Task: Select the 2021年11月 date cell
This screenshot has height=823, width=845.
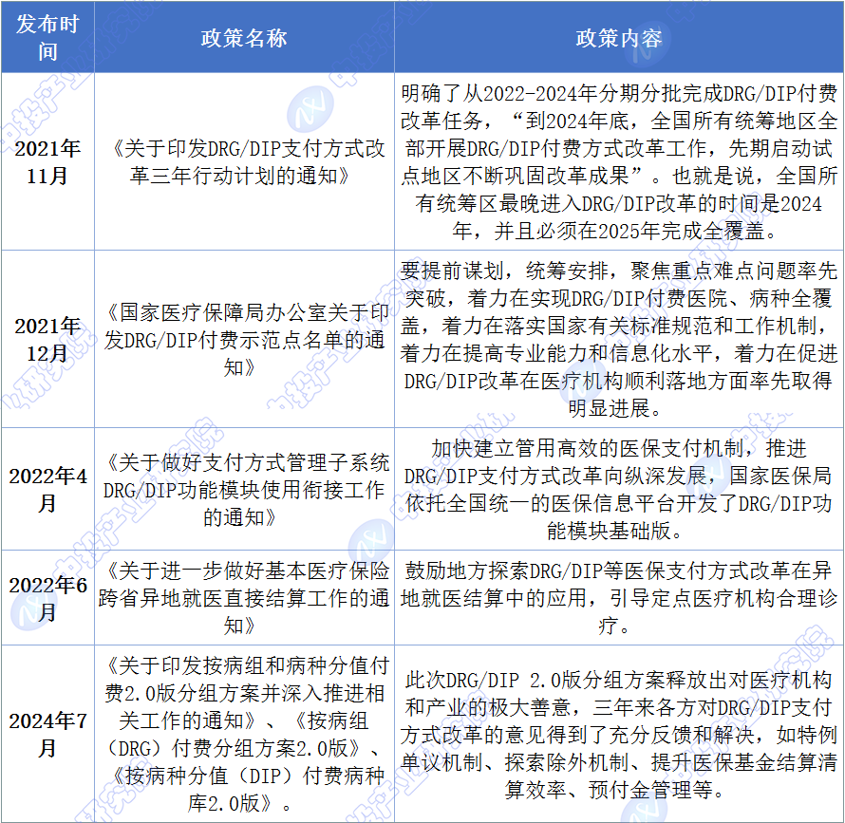Action: pyautogui.click(x=47, y=162)
